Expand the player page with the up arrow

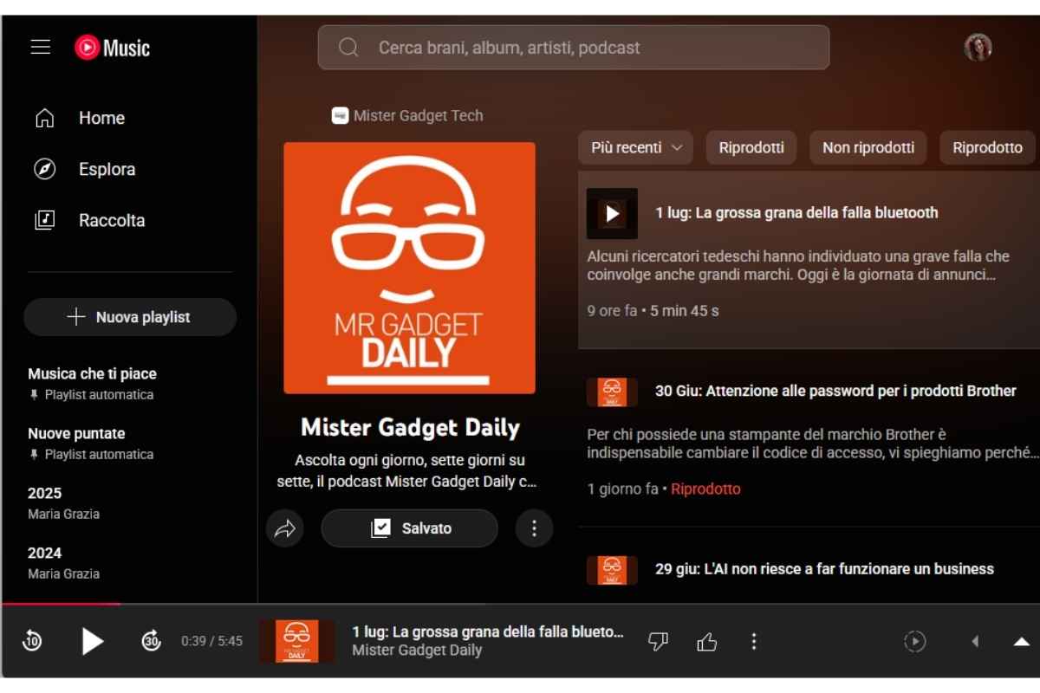pyautogui.click(x=1022, y=641)
